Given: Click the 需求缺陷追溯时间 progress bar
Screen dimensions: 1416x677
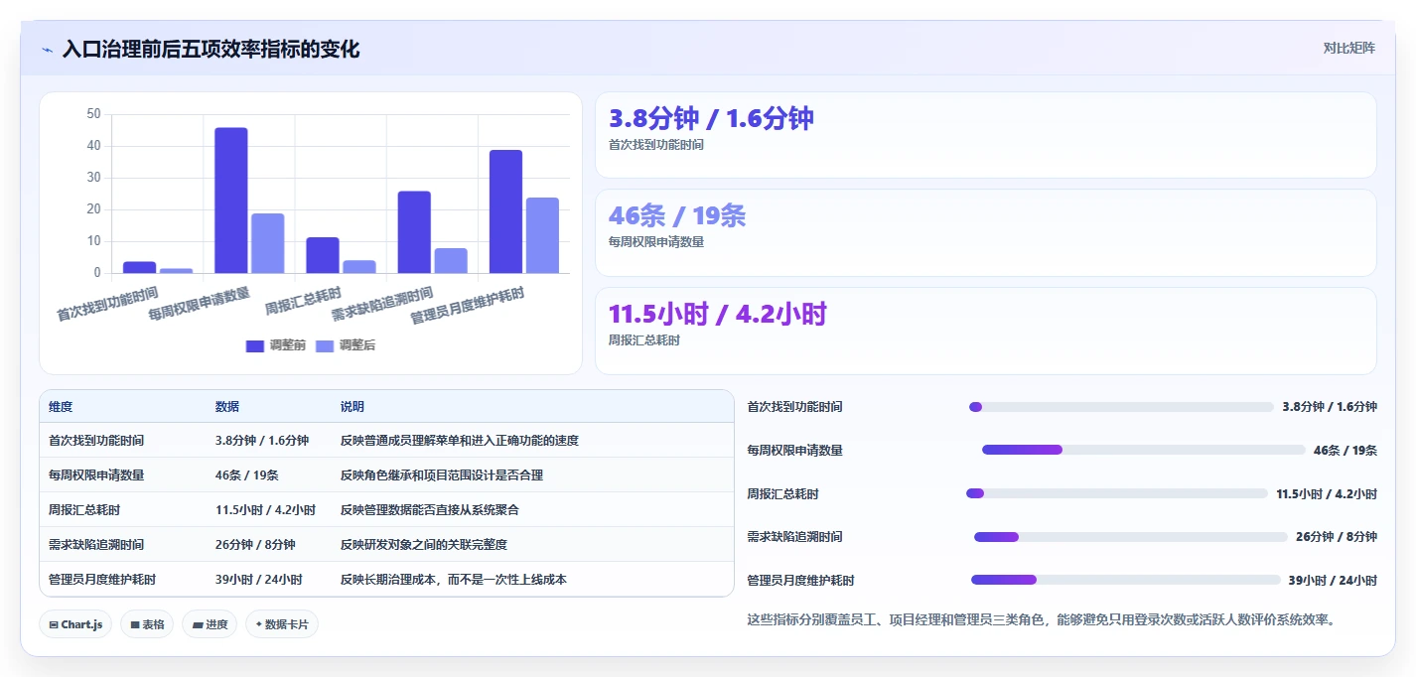Looking at the screenshot, I should click(1130, 537).
